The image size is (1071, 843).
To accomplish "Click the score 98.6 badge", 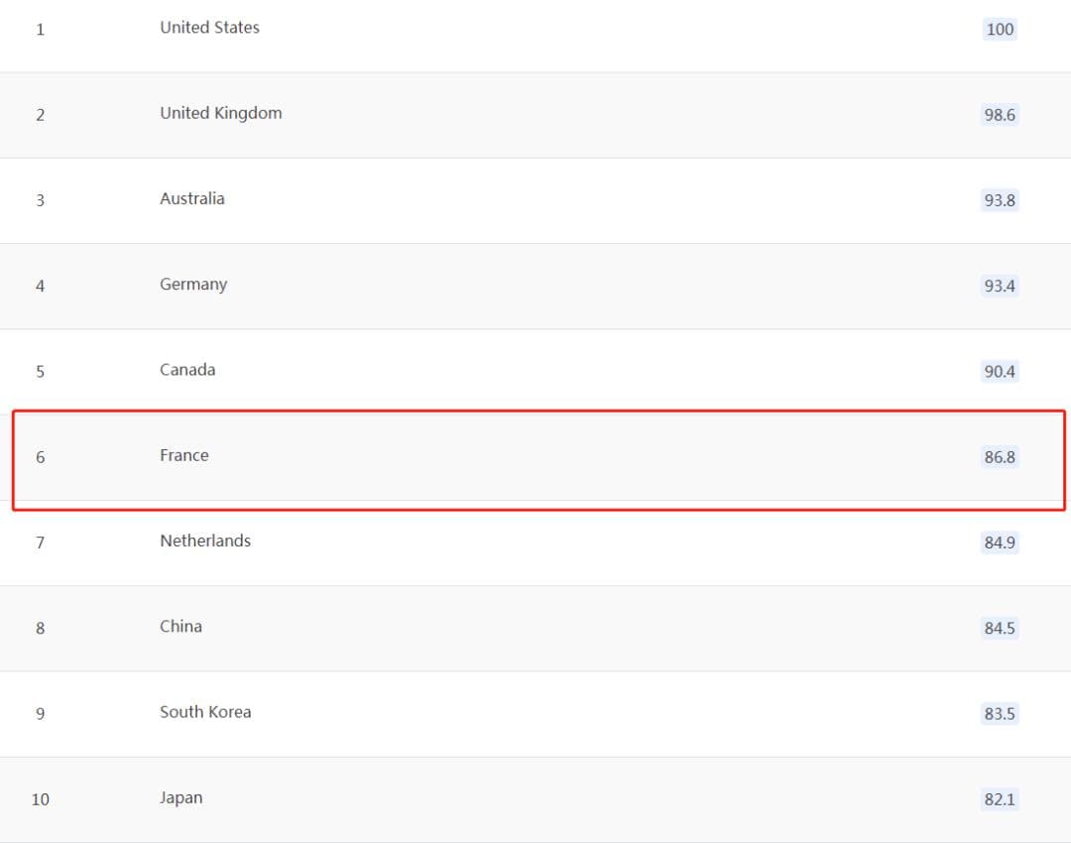I will (x=1000, y=115).
